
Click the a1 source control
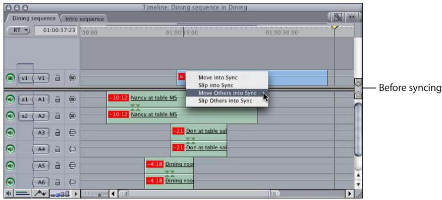(x=25, y=99)
